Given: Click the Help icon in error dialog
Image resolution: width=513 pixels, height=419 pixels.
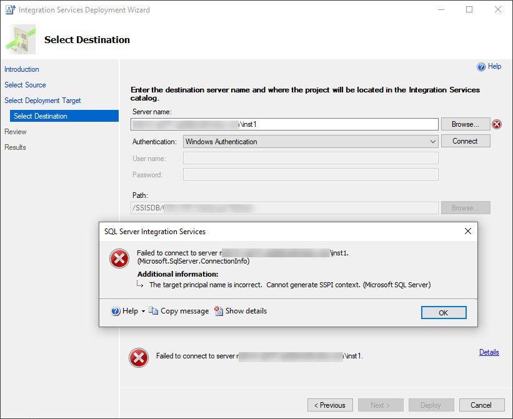Looking at the screenshot, I should (x=116, y=311).
